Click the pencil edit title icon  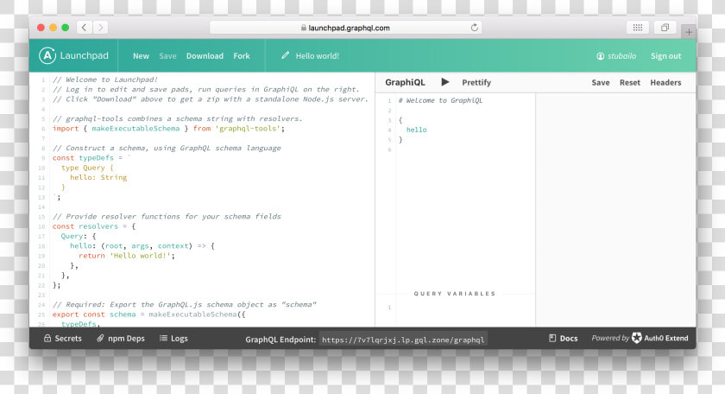(x=286, y=55)
